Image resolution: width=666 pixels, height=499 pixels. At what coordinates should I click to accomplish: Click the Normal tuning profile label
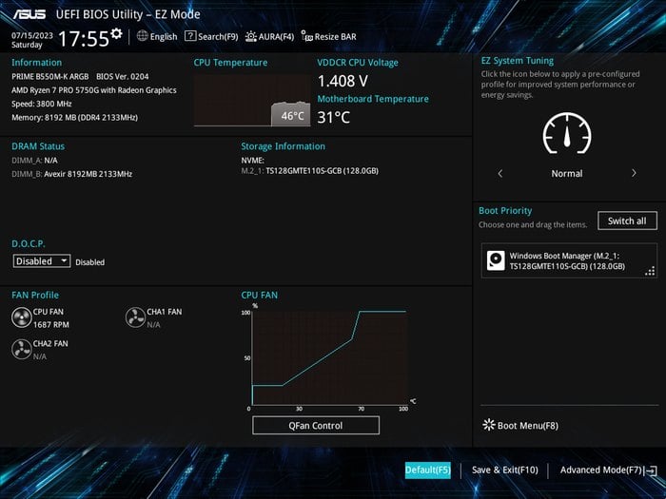point(567,174)
